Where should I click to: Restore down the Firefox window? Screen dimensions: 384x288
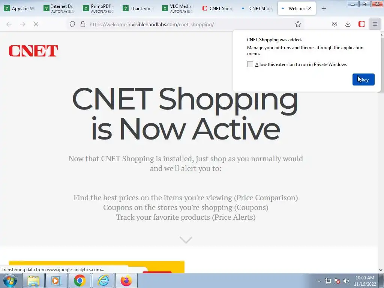pyautogui.click(x=364, y=4)
